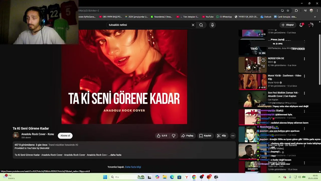Add NERDEYDİN DE to Watch later clock icon
Screen dimensions: 321x181
(x=263, y=60)
